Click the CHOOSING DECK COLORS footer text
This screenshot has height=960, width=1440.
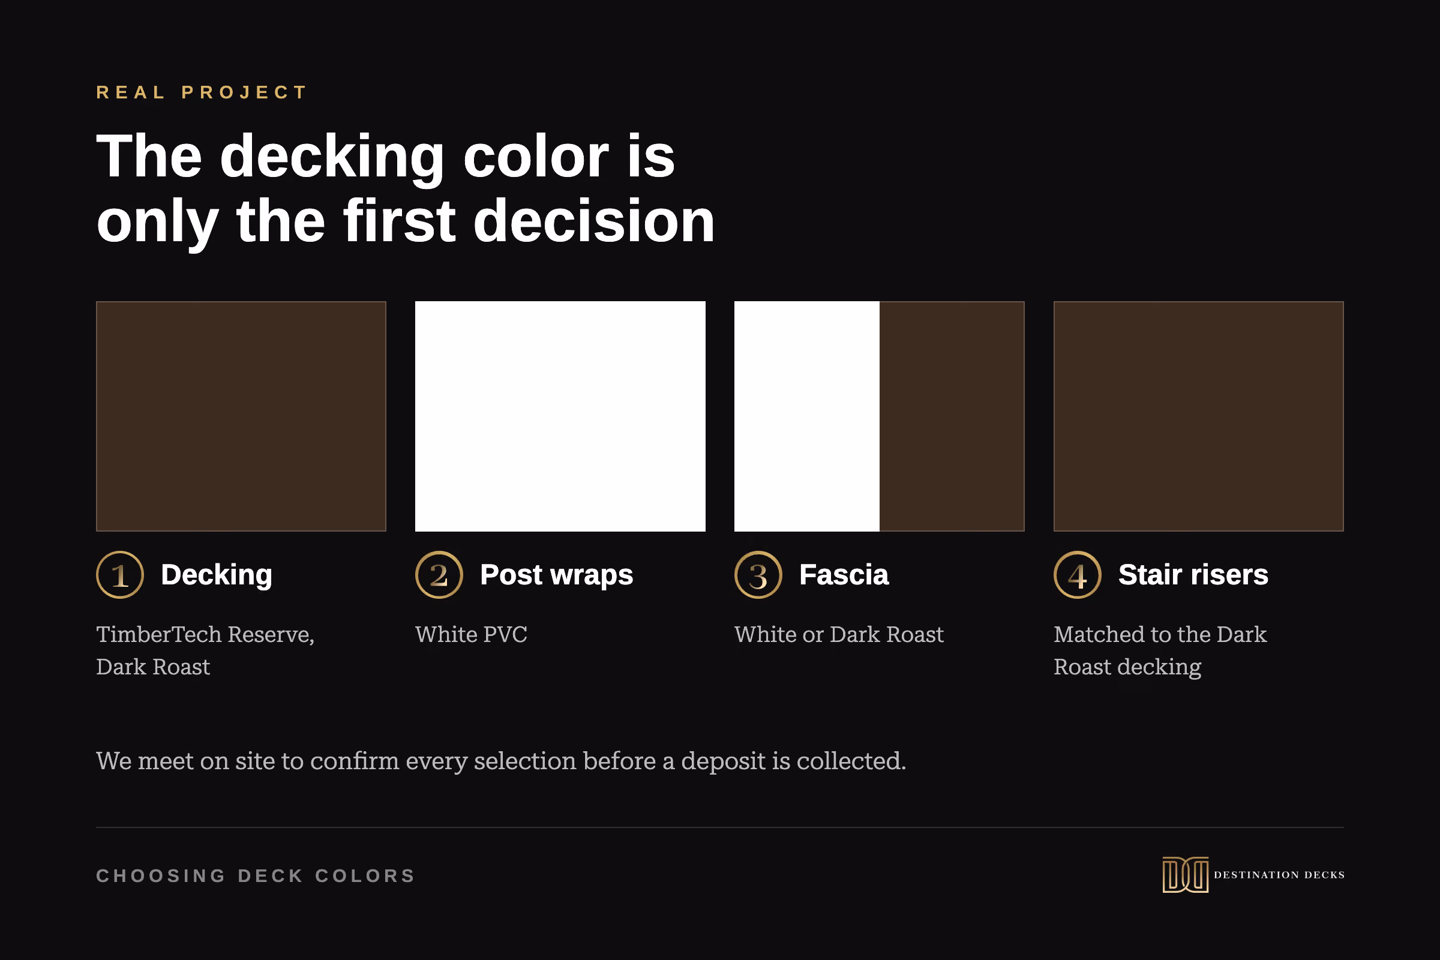click(x=256, y=876)
